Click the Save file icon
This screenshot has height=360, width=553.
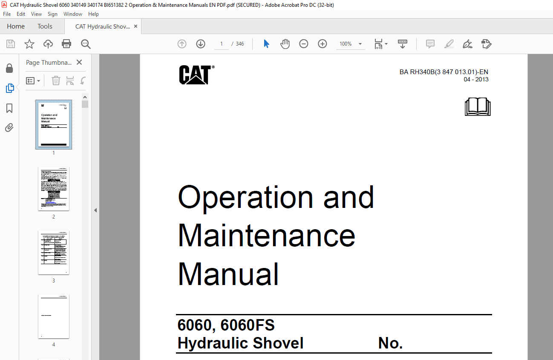(11, 44)
